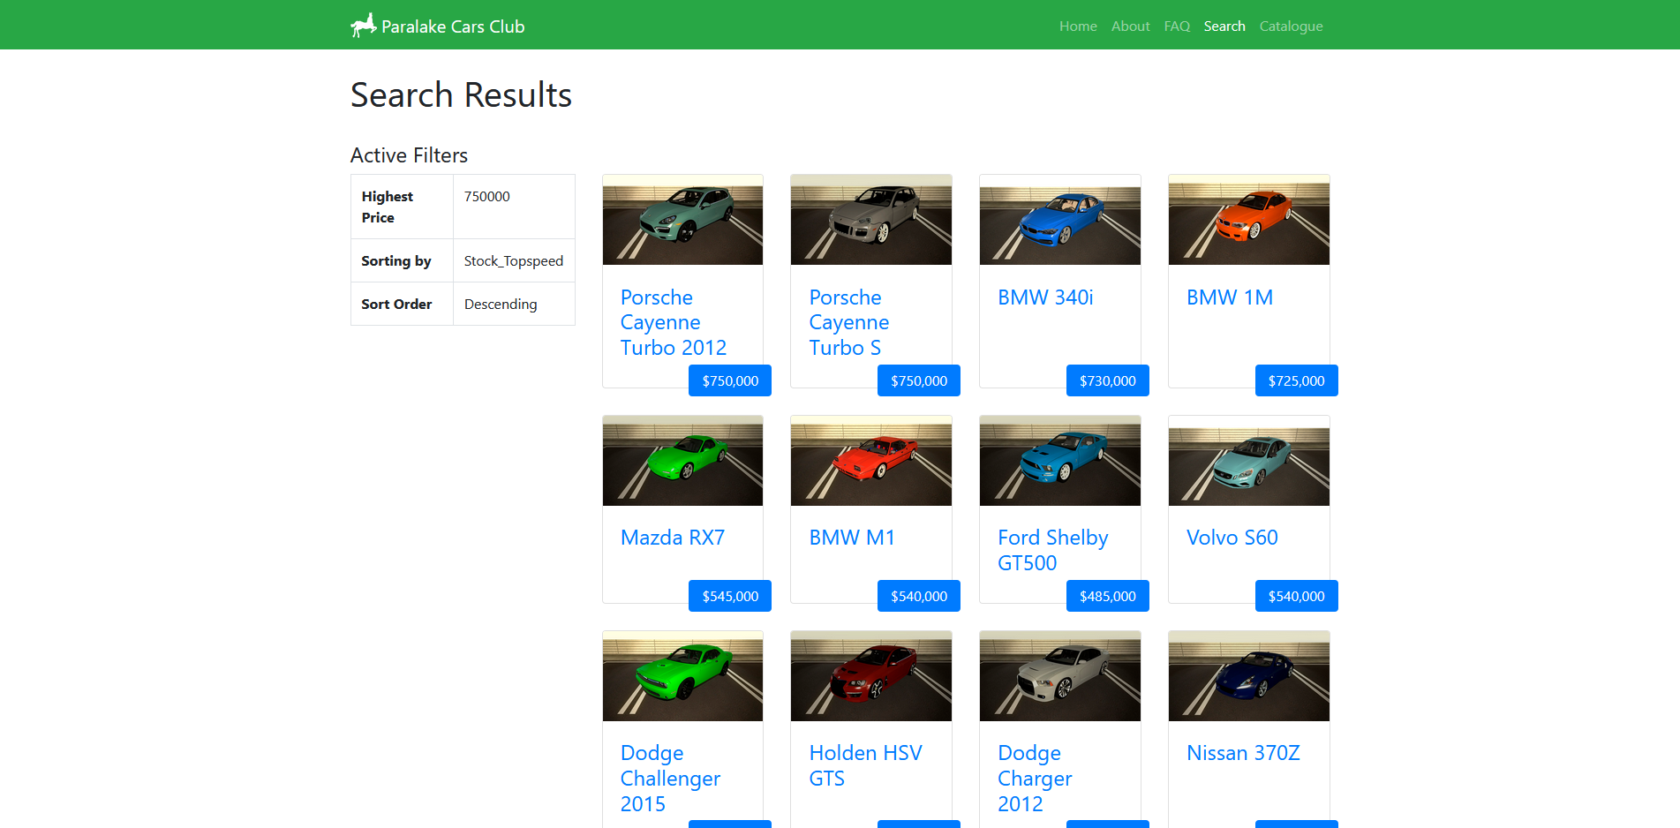Open the Home menu item
Viewport: 1680px width, 828px height.
click(x=1077, y=26)
